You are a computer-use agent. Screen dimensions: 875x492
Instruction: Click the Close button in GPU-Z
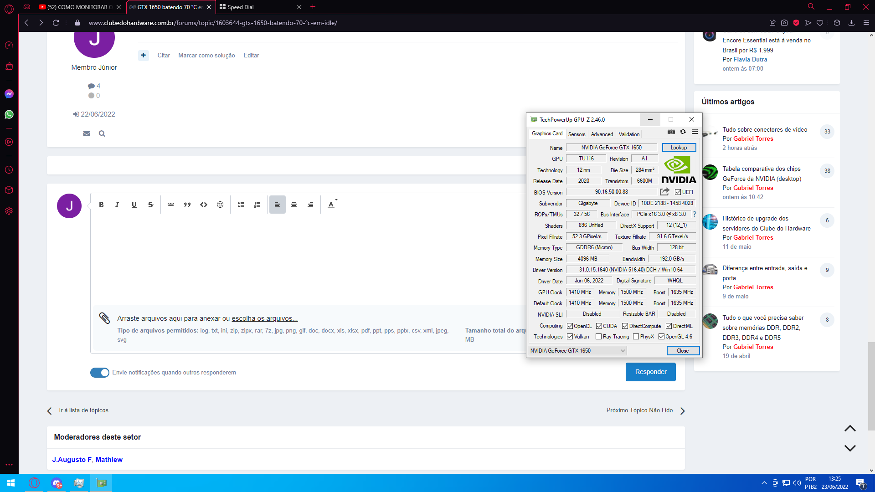pyautogui.click(x=683, y=351)
